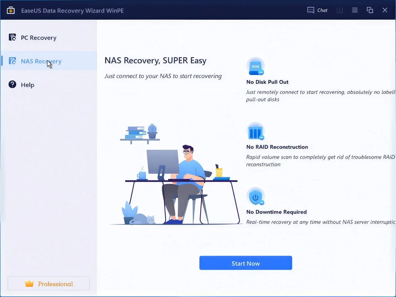
Task: Close the EaseUS window
Action: click(x=385, y=10)
